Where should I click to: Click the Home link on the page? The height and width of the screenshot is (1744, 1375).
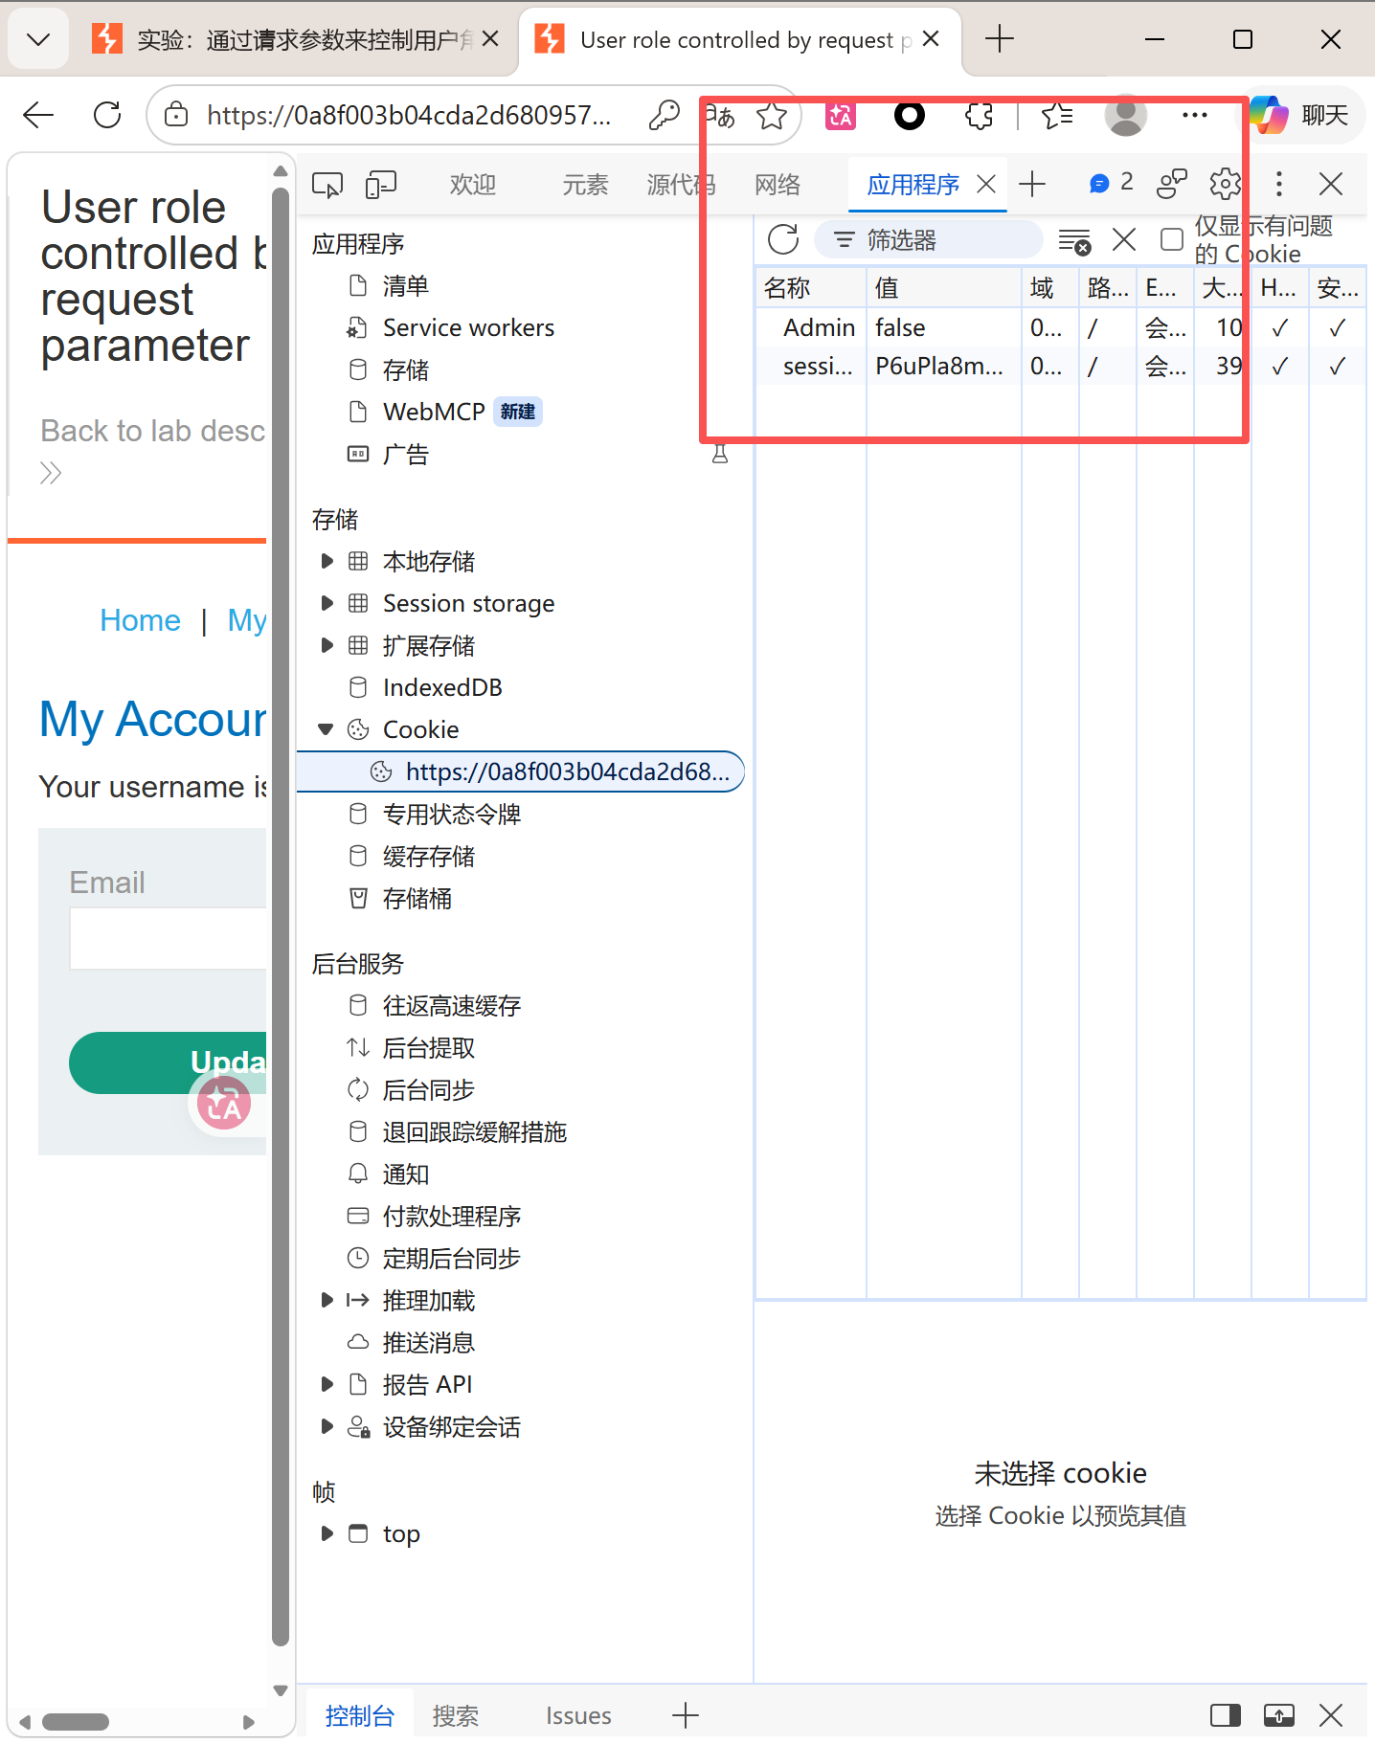[x=140, y=620]
